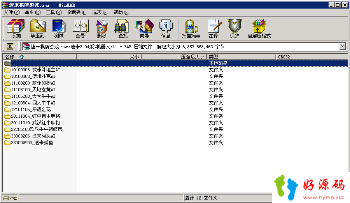Sort by 类型 column header
The width and height of the screenshot is (350, 203).
click(x=241, y=57)
